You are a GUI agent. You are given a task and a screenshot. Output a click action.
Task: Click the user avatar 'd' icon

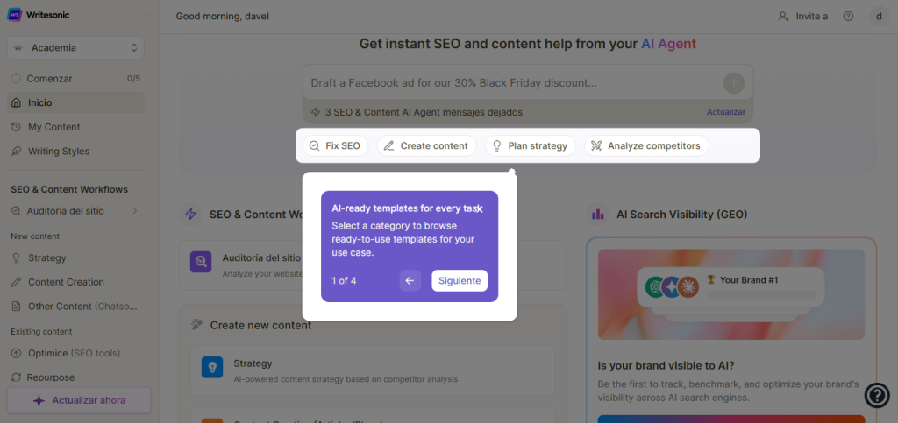coord(878,16)
